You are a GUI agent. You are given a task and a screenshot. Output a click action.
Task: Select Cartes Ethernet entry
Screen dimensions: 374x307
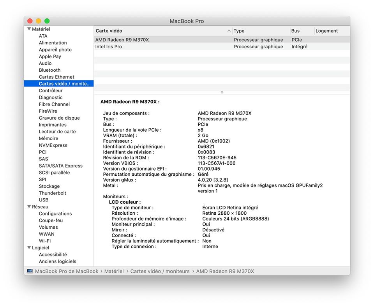click(56, 77)
